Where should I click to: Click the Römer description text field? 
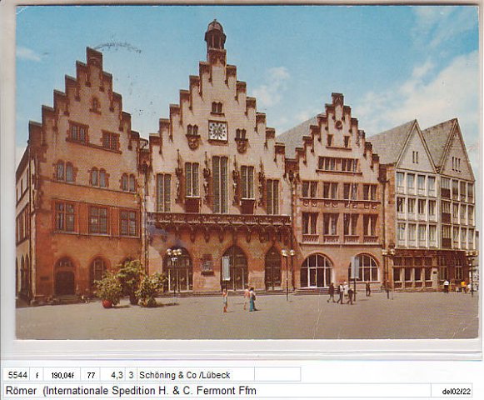[x=217, y=391]
